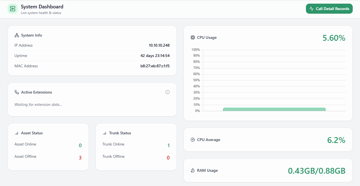Click the Waiting for extension data message
The width and height of the screenshot is (360, 186).
38,104
